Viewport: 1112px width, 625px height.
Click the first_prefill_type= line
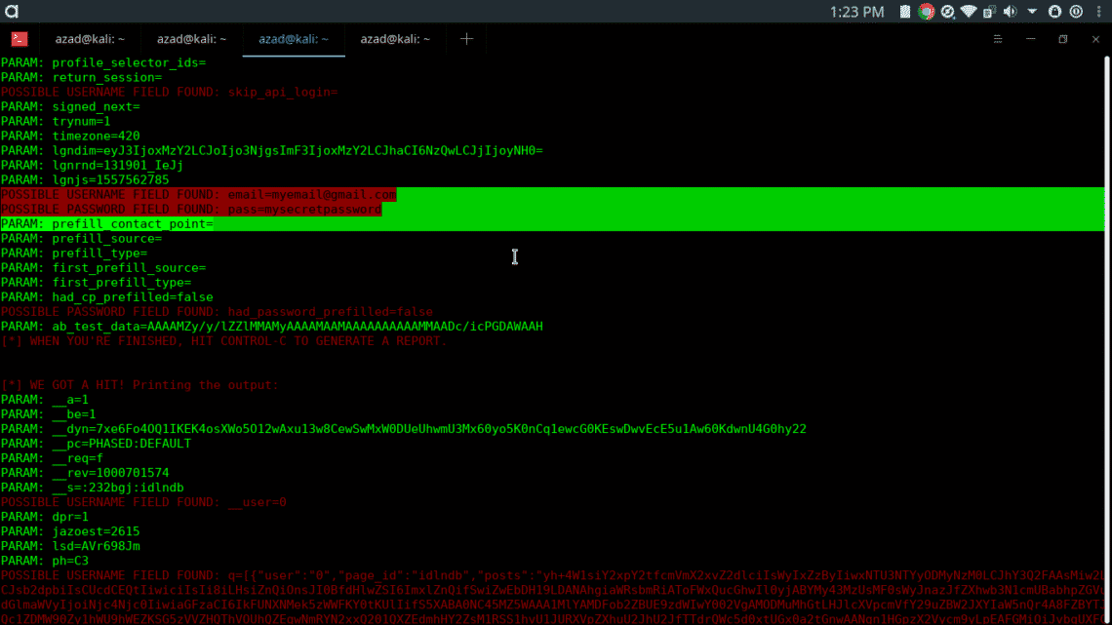pyautogui.click(x=96, y=282)
